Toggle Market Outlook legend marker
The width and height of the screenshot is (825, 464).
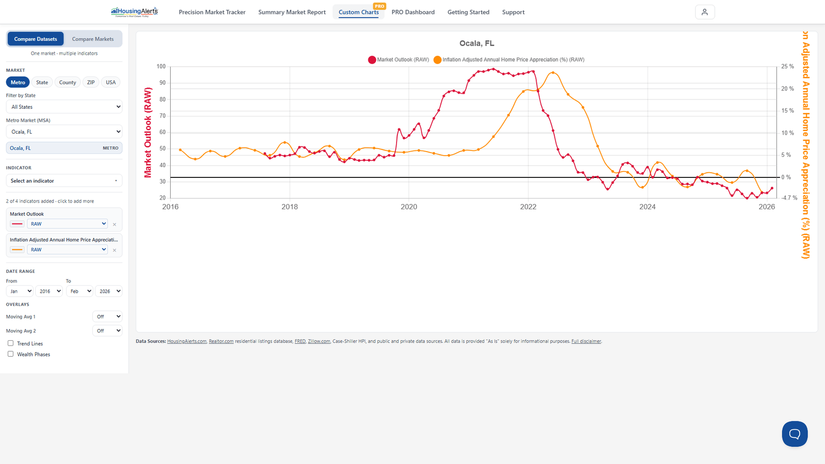pyautogui.click(x=372, y=60)
